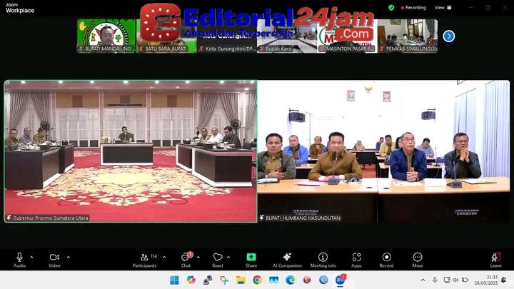
Task: Click the green encryption shield icon
Action: point(391,7)
